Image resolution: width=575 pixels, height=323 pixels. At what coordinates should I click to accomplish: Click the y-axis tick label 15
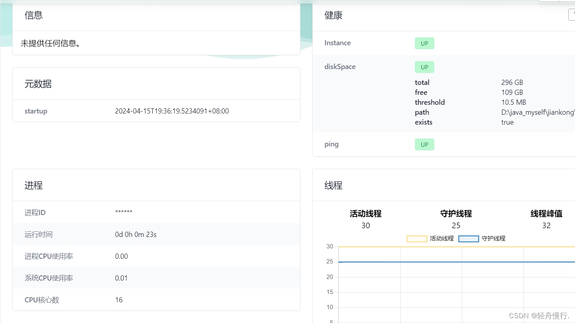329,292
